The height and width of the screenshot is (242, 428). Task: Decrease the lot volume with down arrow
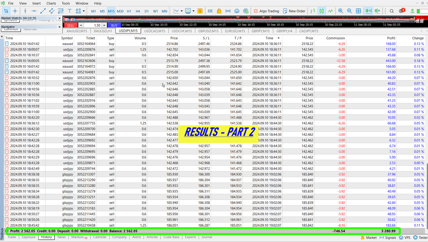tap(81, 25)
